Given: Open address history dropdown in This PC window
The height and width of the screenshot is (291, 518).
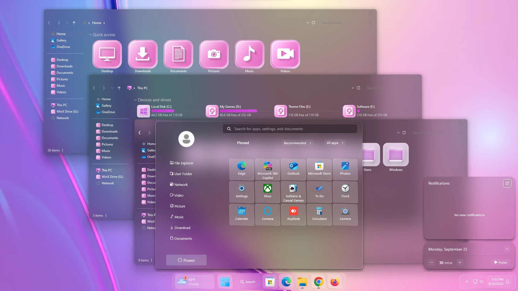Looking at the screenshot, I should click(x=353, y=88).
